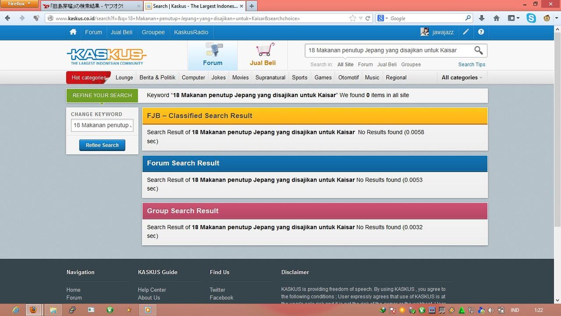Click the Kaskus logo
This screenshot has width=561, height=316.
tap(107, 56)
